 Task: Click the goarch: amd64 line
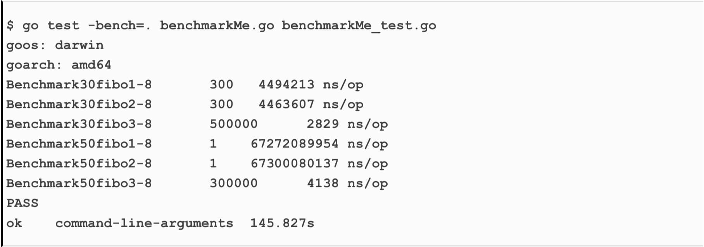pos(59,65)
